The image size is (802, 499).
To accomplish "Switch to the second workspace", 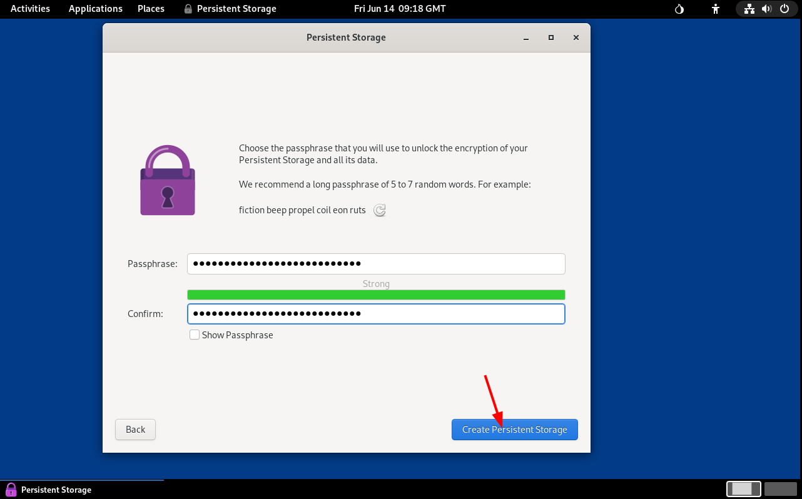I will coord(780,489).
